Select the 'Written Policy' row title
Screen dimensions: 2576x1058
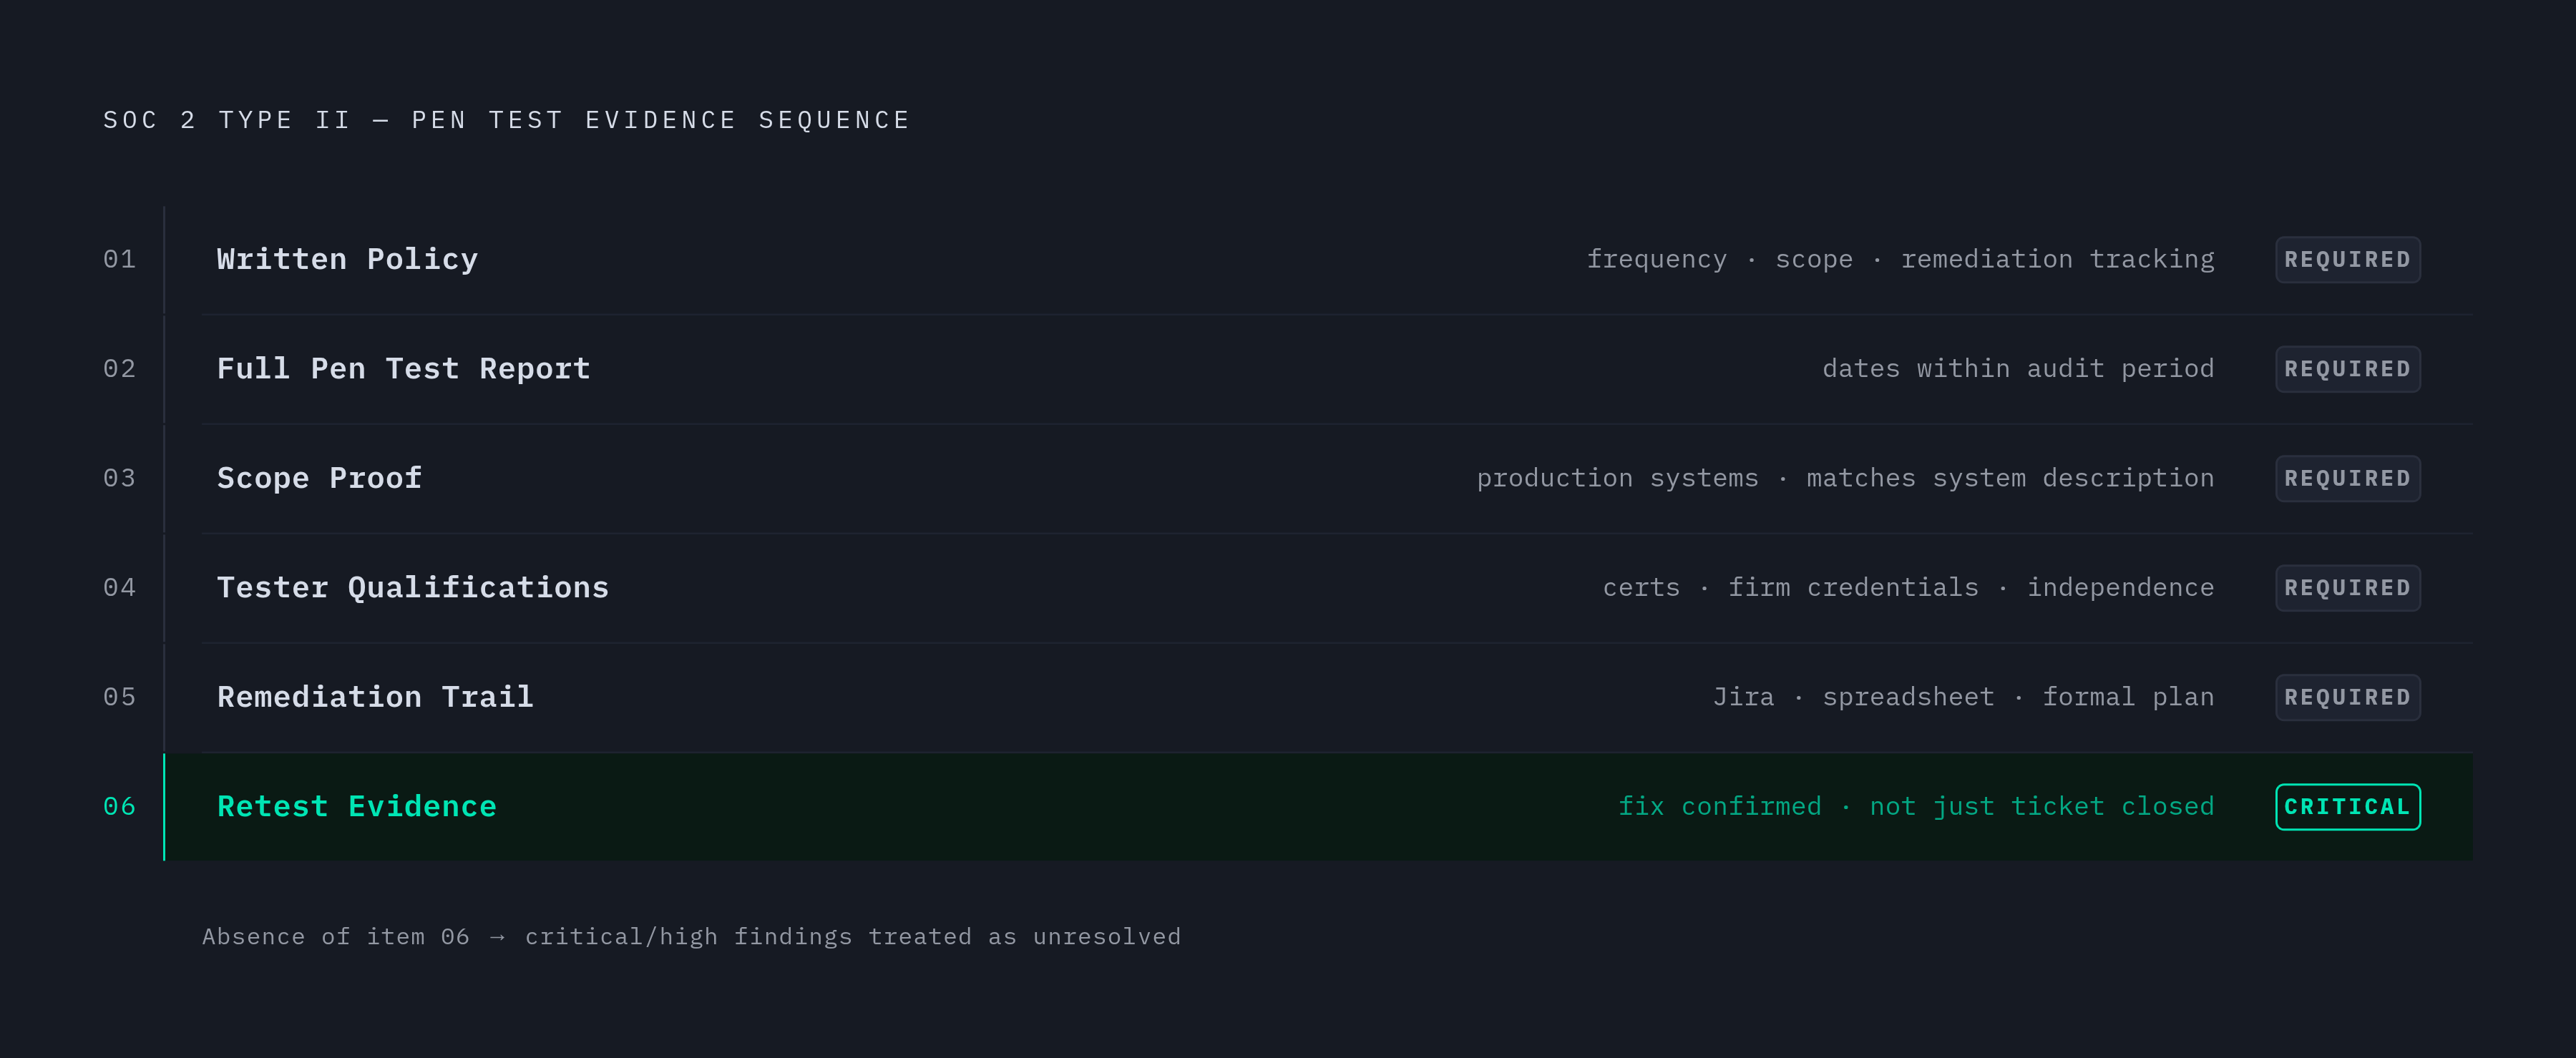(x=347, y=259)
